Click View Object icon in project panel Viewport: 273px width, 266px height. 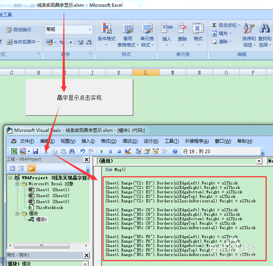pos(20,168)
